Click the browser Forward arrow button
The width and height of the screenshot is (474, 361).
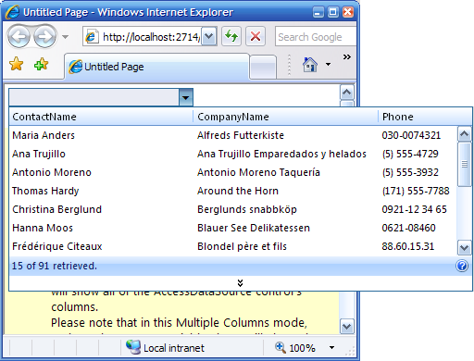45,37
